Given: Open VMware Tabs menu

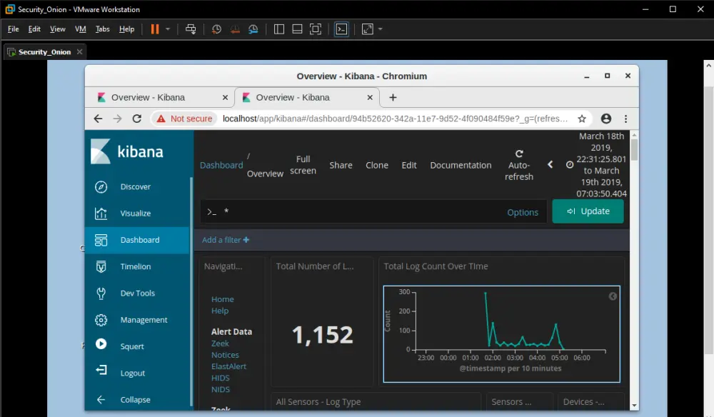Looking at the screenshot, I should click(x=102, y=29).
